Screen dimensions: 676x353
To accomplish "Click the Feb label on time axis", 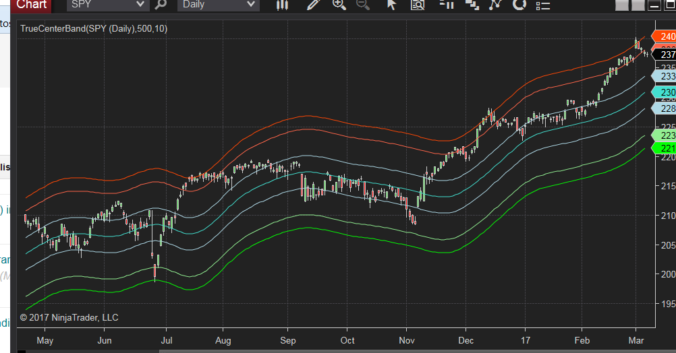I will [x=582, y=340].
